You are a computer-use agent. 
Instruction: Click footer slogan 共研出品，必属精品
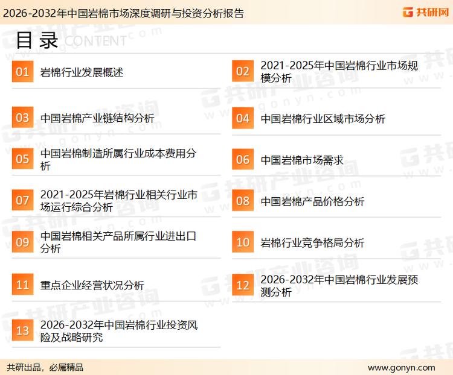click(45, 368)
